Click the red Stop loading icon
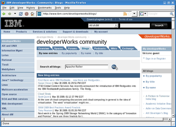This screenshot has width=176, height=127. pyautogui.click(x=27, y=14)
